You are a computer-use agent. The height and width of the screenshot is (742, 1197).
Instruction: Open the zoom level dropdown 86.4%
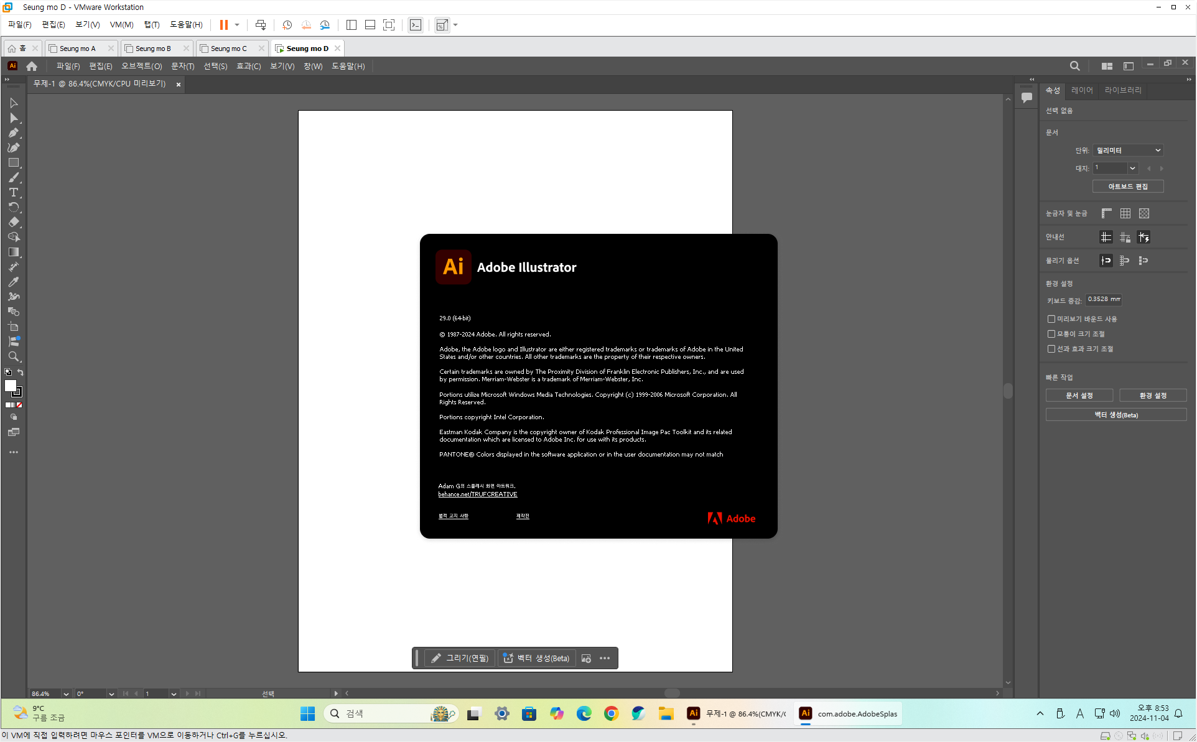pyautogui.click(x=66, y=693)
